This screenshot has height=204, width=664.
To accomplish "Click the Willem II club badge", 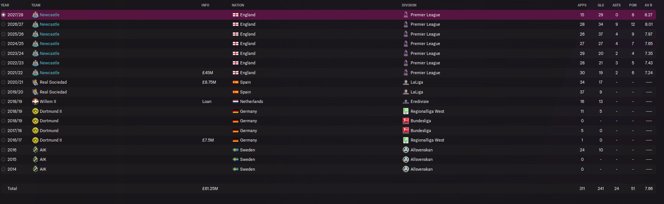I will coord(35,101).
